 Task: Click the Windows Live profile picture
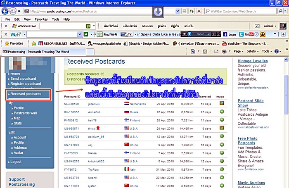pyautogui.click(x=283, y=26)
